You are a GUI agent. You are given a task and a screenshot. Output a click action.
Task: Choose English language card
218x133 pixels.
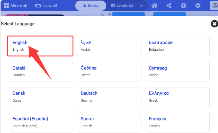(x=40, y=46)
